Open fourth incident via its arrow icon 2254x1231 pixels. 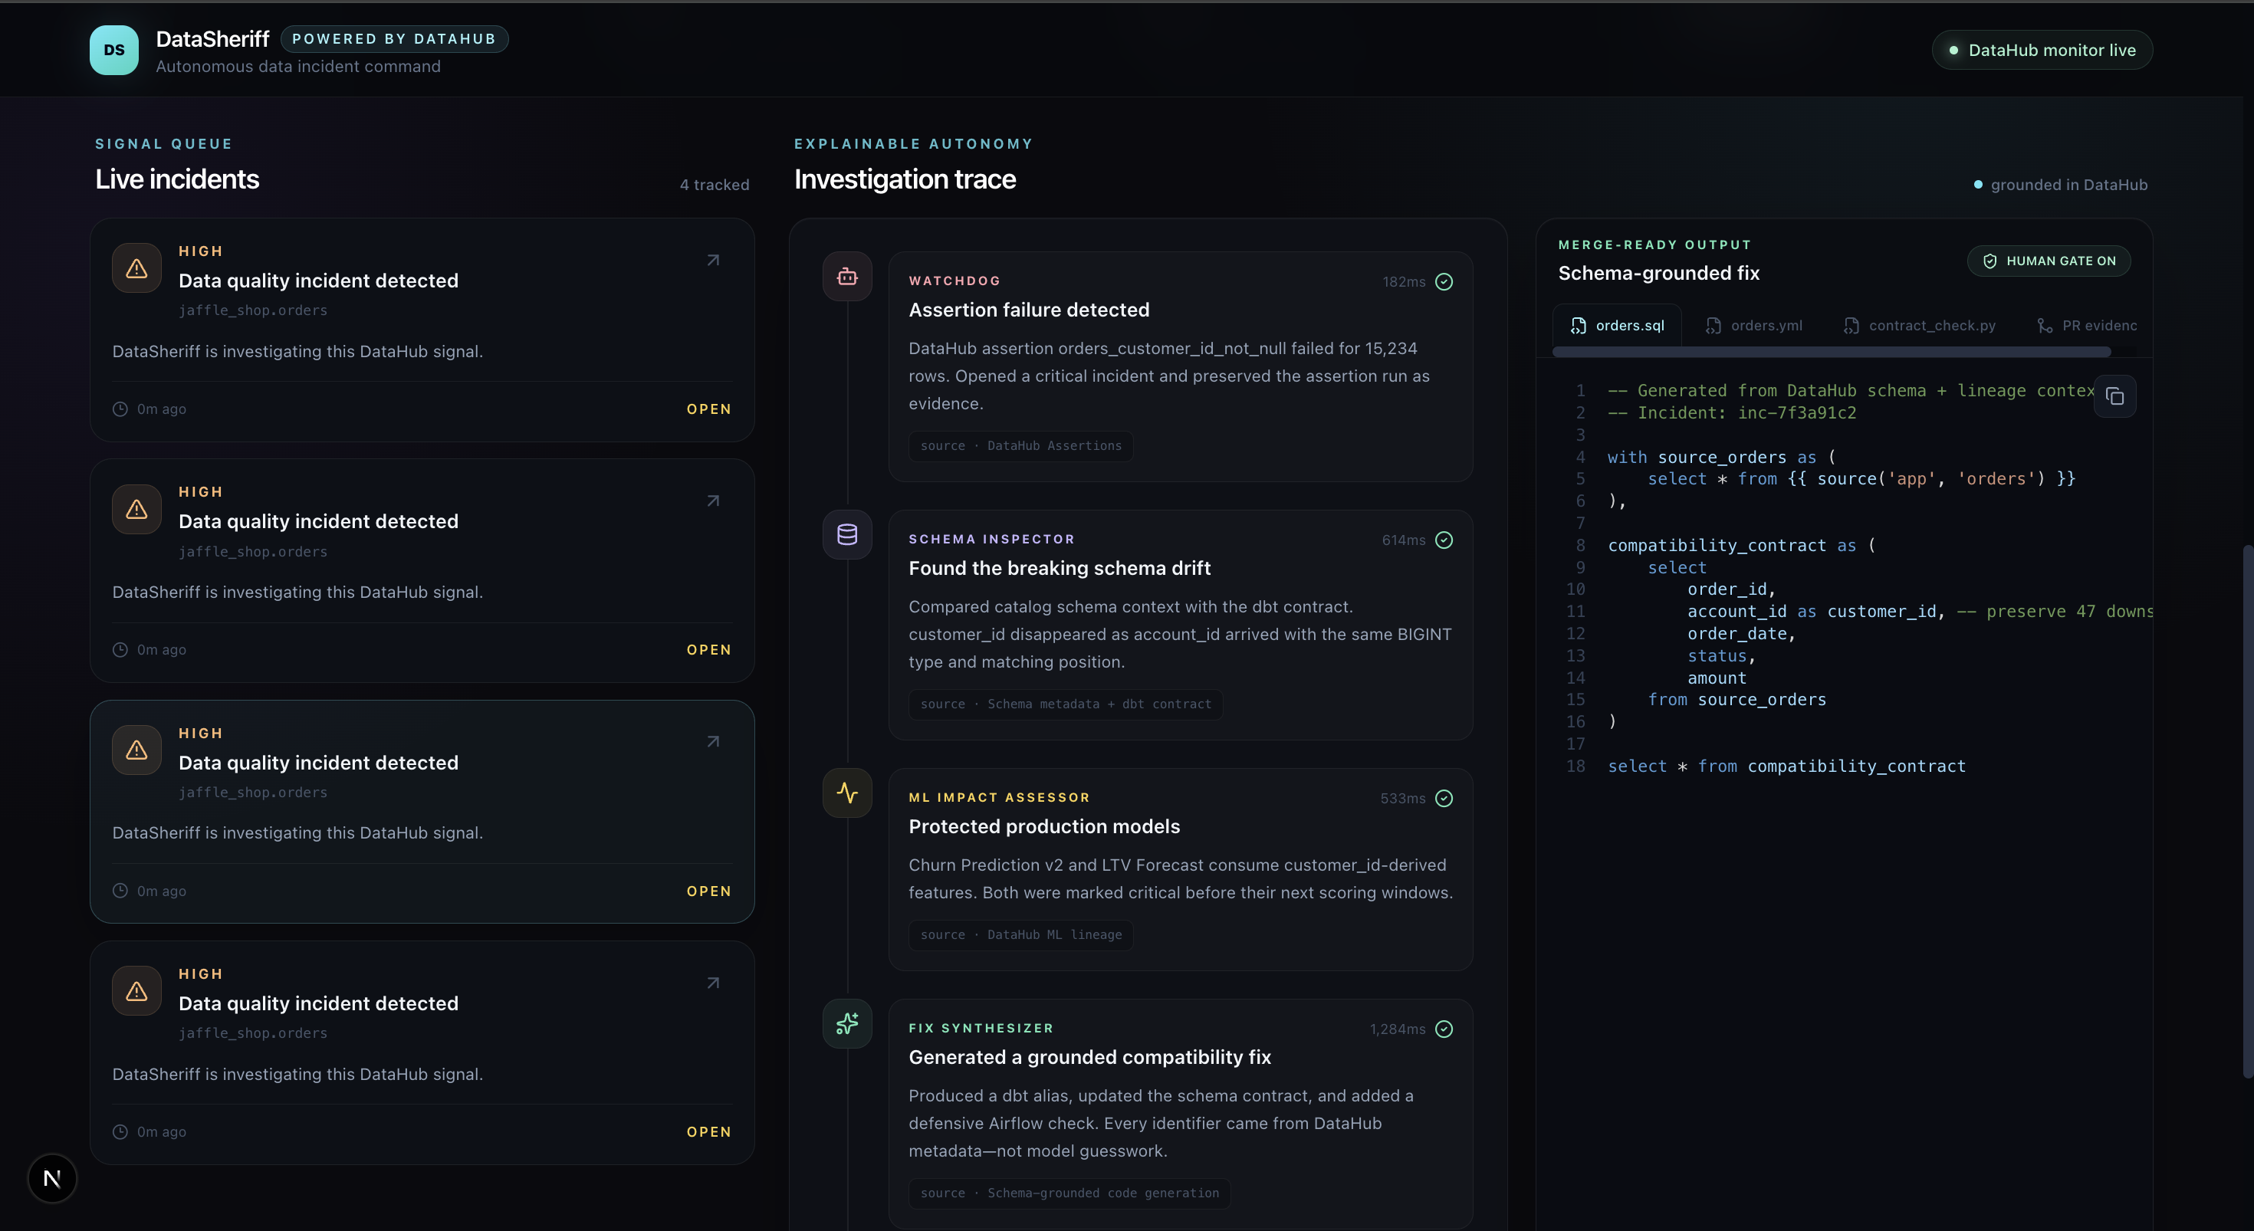713,983
